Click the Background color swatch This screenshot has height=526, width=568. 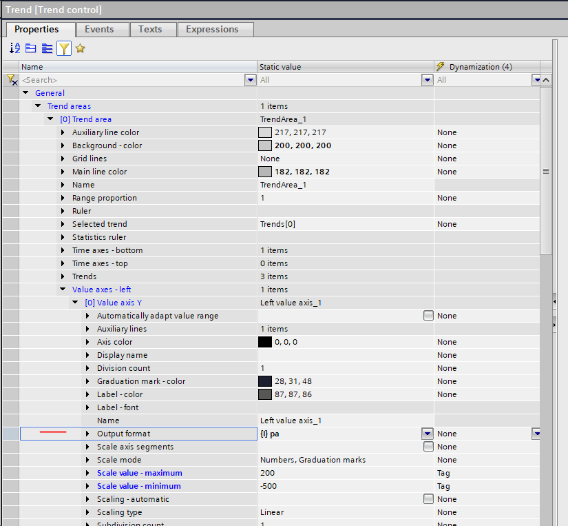click(265, 145)
